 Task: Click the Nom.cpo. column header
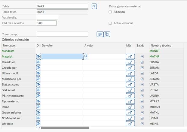(19, 46)
